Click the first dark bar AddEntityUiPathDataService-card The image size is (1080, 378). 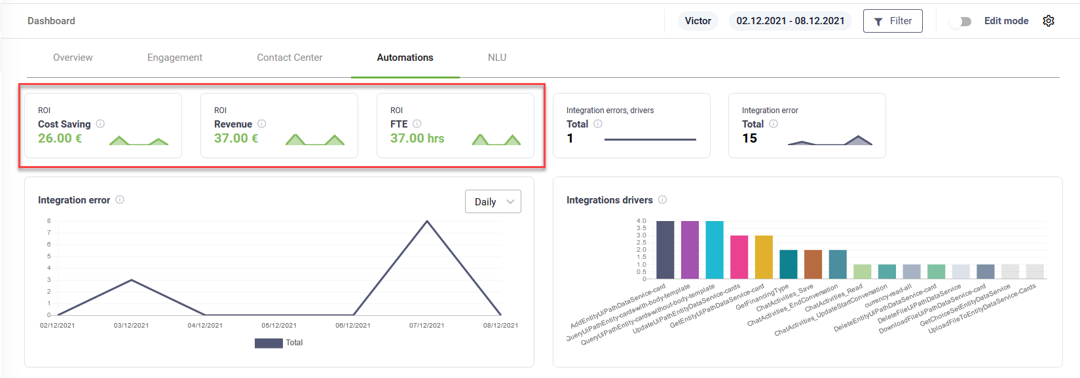(x=665, y=250)
